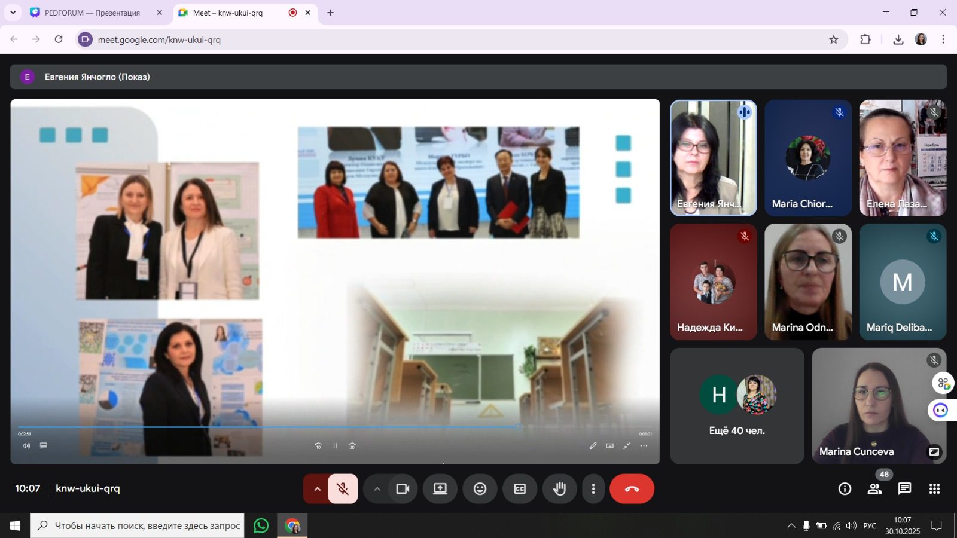
Task: Open the emoji reactions button
Action: point(480,489)
